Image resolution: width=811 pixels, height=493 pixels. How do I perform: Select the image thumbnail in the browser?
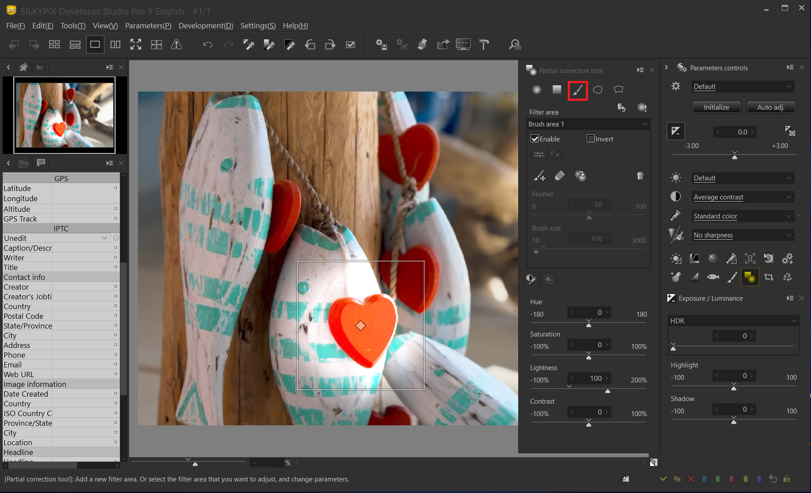pyautogui.click(x=65, y=115)
